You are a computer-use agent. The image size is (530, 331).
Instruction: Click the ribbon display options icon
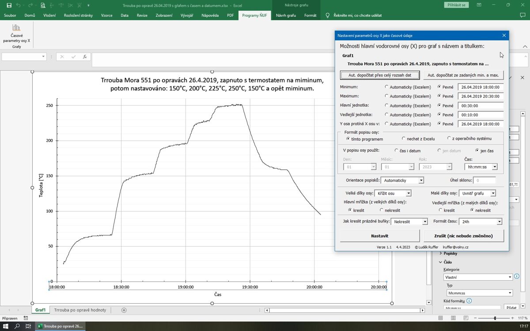click(x=480, y=5)
